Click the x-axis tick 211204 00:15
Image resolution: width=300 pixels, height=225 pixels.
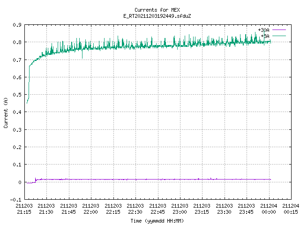(291, 209)
